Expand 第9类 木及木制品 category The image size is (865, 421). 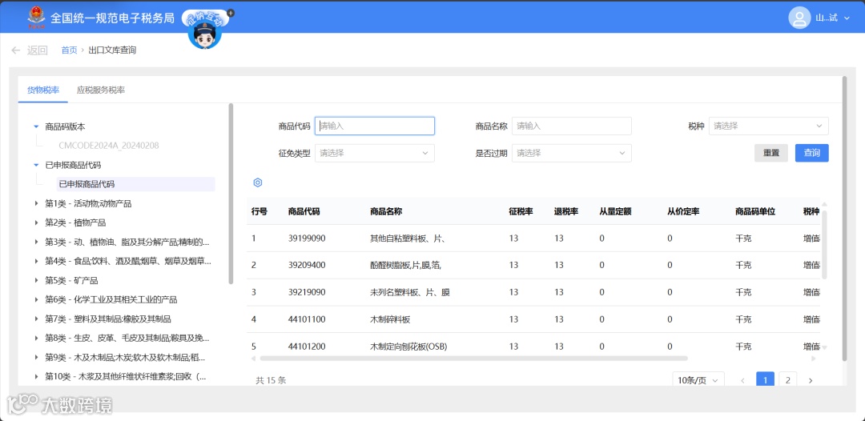click(x=36, y=358)
